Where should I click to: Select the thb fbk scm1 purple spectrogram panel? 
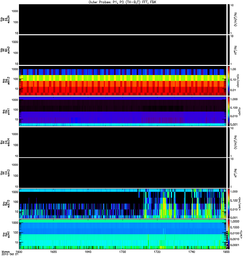[123, 111]
